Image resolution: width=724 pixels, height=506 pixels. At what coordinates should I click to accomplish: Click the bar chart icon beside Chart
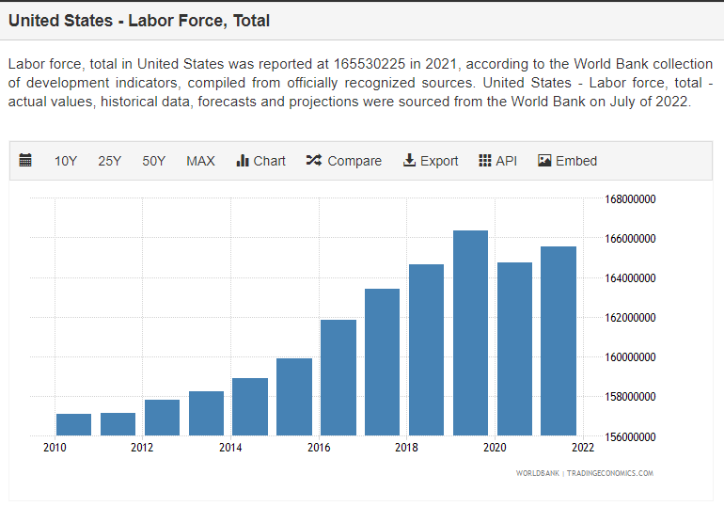(x=242, y=161)
